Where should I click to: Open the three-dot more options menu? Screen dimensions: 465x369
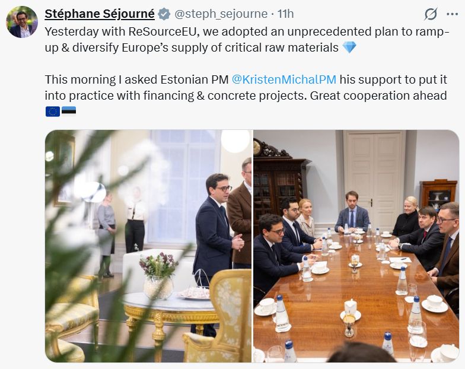tap(452, 14)
